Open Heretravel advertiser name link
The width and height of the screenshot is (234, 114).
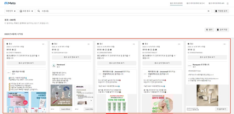tap(61, 65)
